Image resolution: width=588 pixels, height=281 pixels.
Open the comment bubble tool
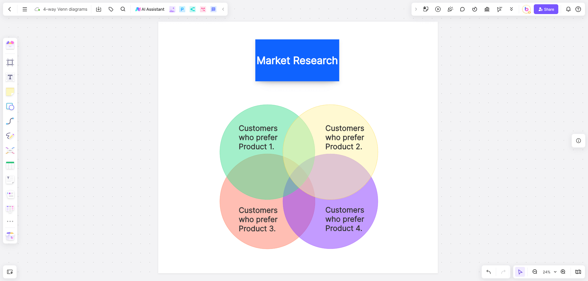462,9
